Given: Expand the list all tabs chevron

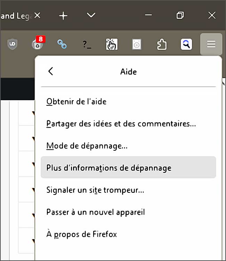Looking at the screenshot, I should pyautogui.click(x=91, y=15).
